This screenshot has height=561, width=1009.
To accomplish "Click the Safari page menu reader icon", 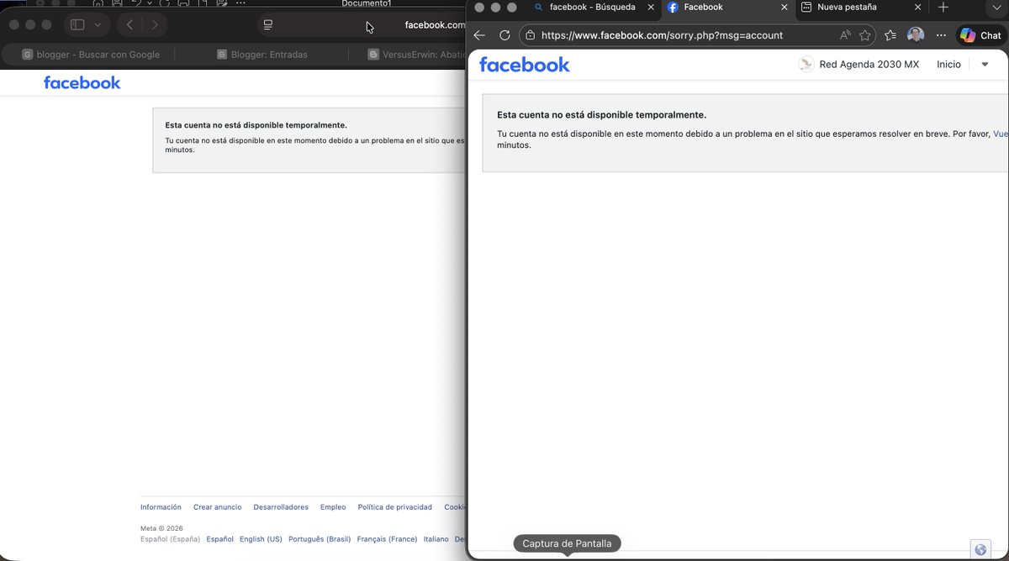I will pyautogui.click(x=268, y=24).
